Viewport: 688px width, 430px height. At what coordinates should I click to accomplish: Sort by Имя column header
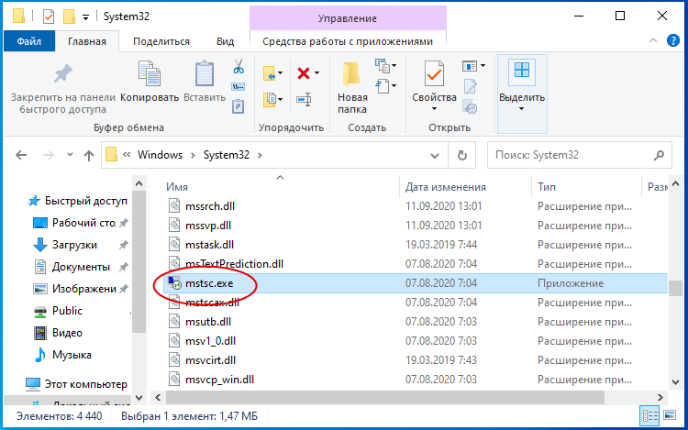pyautogui.click(x=177, y=187)
